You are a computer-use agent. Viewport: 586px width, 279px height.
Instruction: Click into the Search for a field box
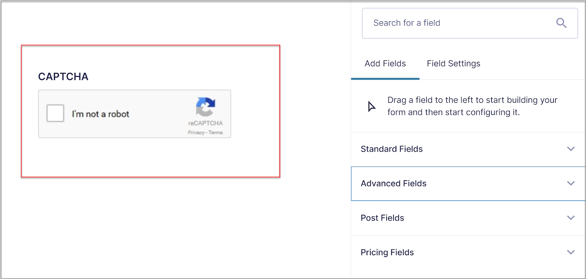(x=470, y=23)
